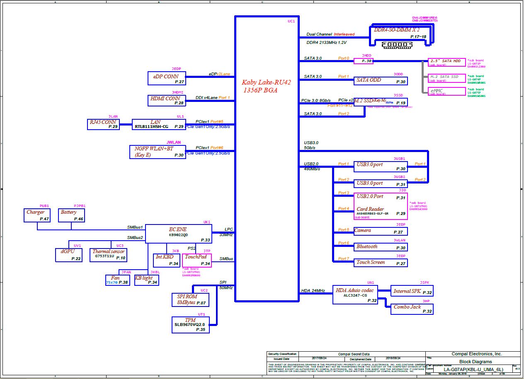Click the Port 0 SATA label
Image resolution: width=524 pixels, height=379 pixels.
(344, 58)
